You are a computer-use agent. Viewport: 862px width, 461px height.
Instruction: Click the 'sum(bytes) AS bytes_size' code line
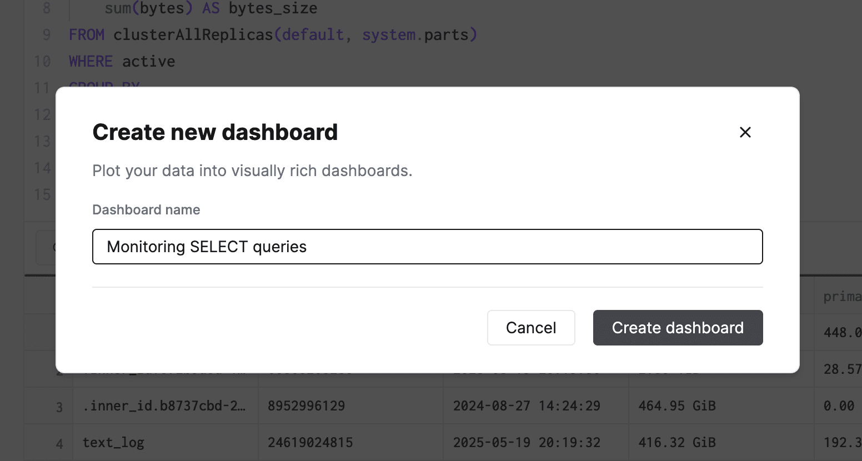tap(211, 9)
